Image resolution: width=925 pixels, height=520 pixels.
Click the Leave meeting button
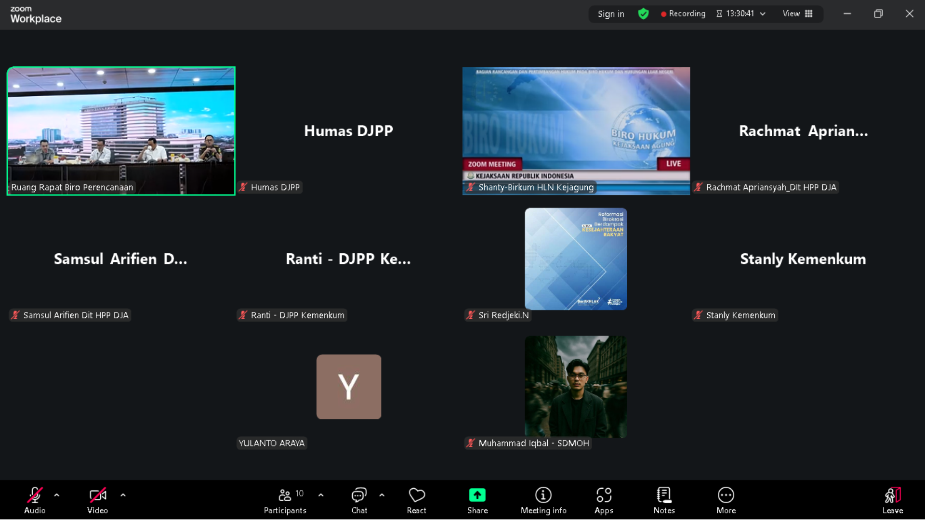[892, 501]
